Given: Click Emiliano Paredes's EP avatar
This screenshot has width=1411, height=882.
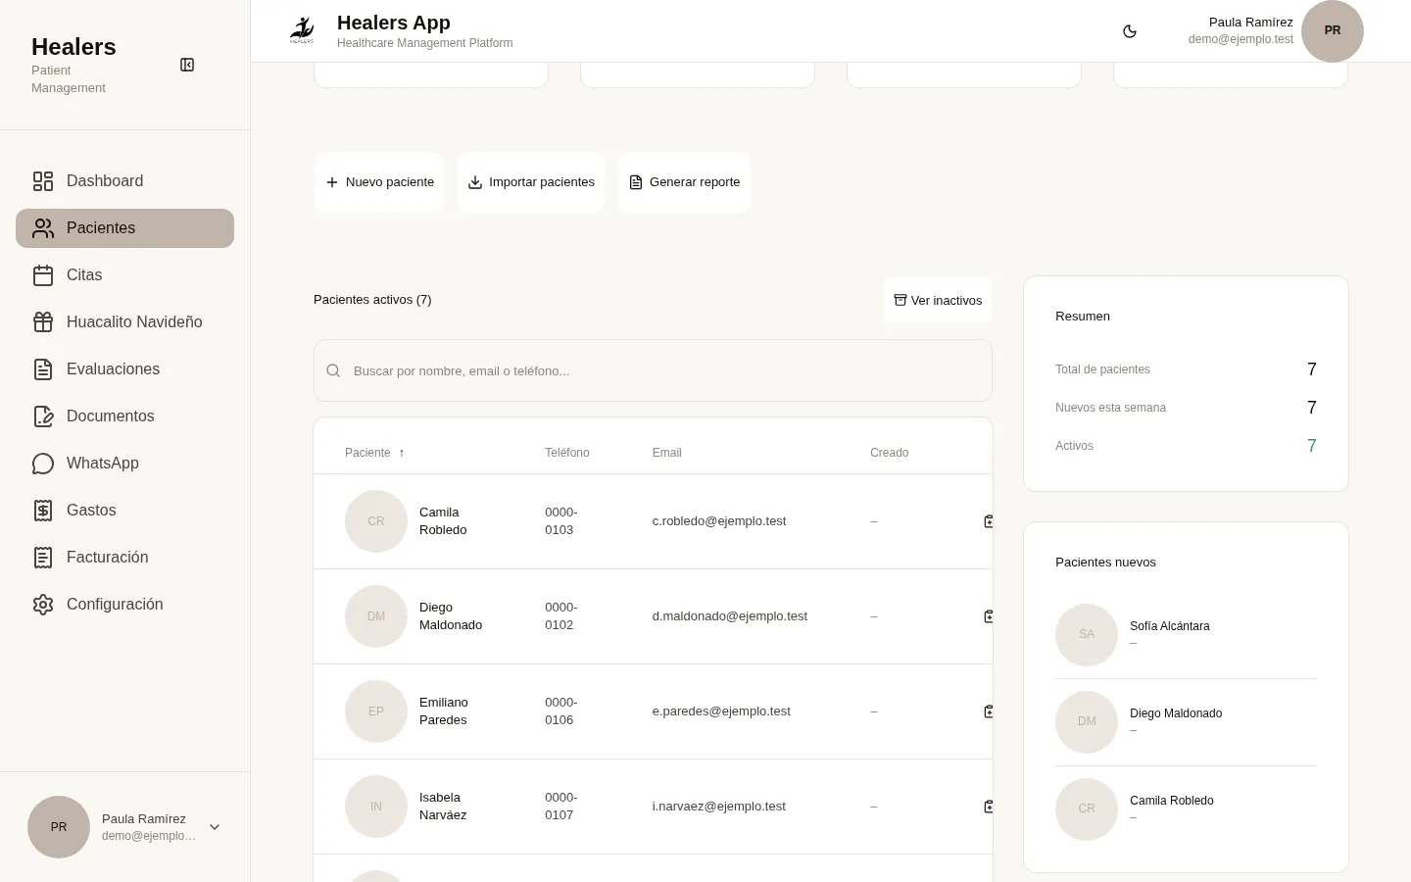Looking at the screenshot, I should tap(376, 711).
